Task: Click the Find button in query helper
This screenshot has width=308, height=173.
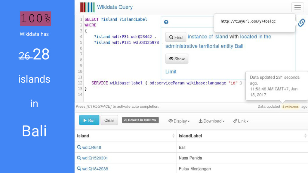Action: pos(176,37)
